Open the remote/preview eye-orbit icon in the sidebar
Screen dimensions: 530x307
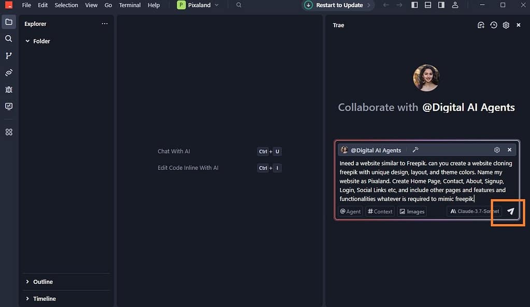click(9, 72)
